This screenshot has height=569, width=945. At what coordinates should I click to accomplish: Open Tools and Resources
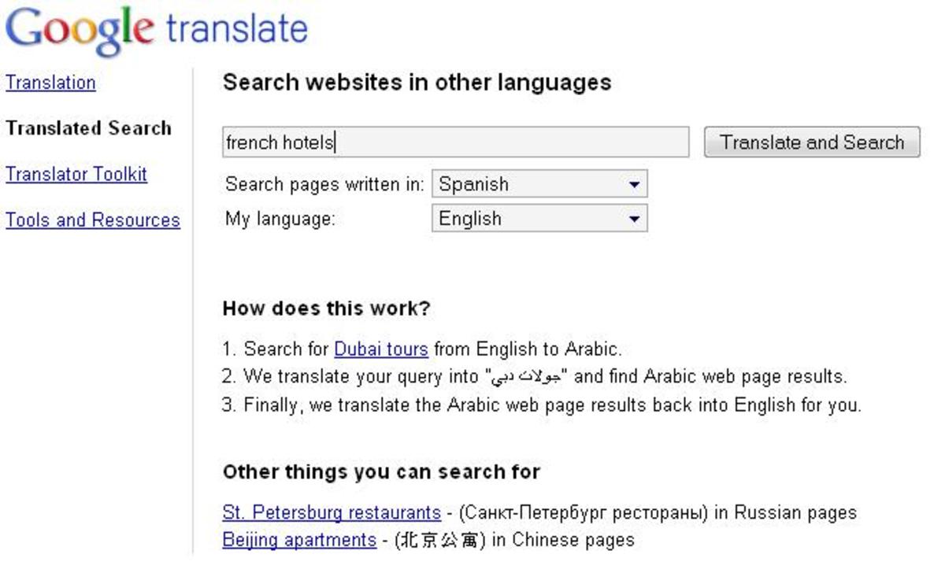tap(92, 220)
